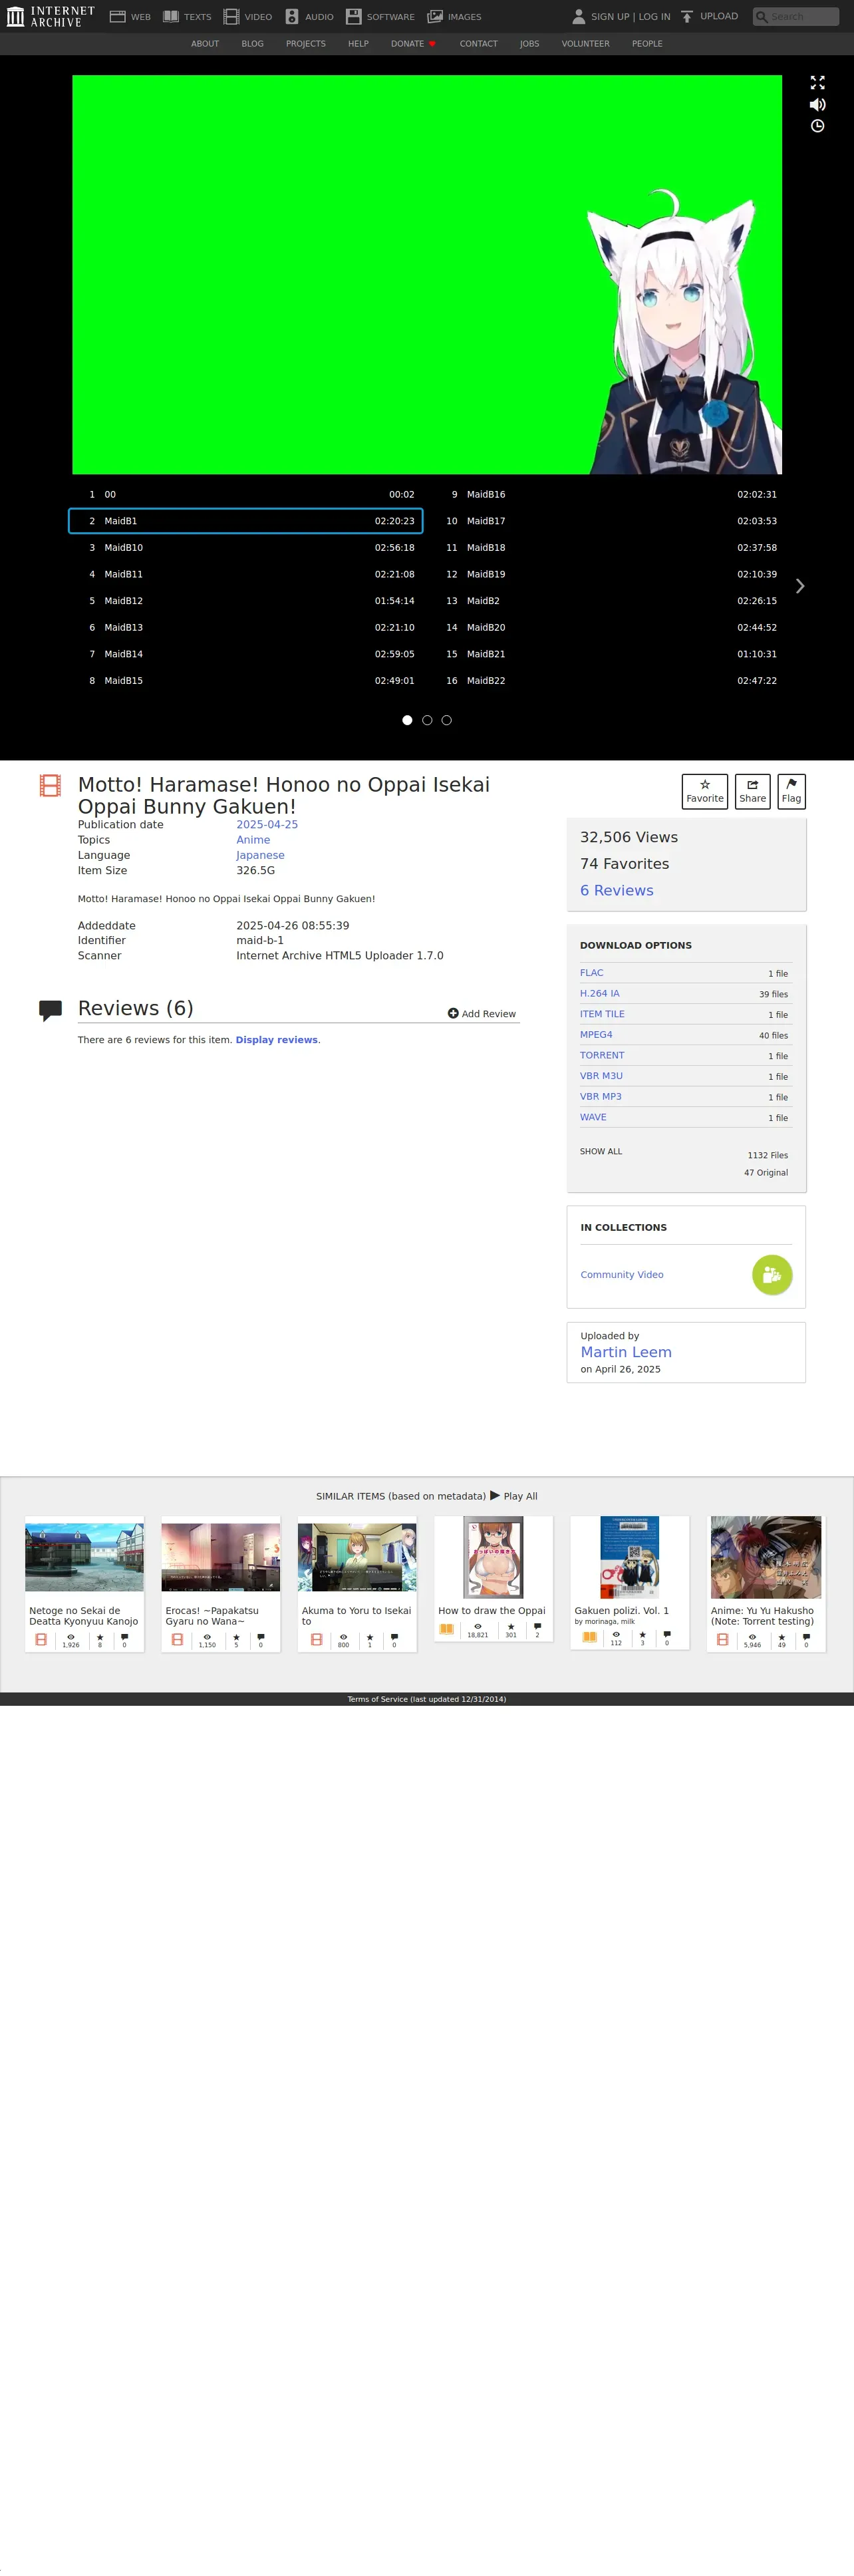The height and width of the screenshot is (2576, 854).
Task: Open the Contact menu item
Action: [x=478, y=44]
